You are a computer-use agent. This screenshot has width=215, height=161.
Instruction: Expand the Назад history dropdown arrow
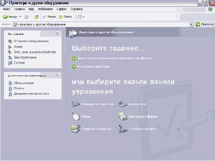20,17
